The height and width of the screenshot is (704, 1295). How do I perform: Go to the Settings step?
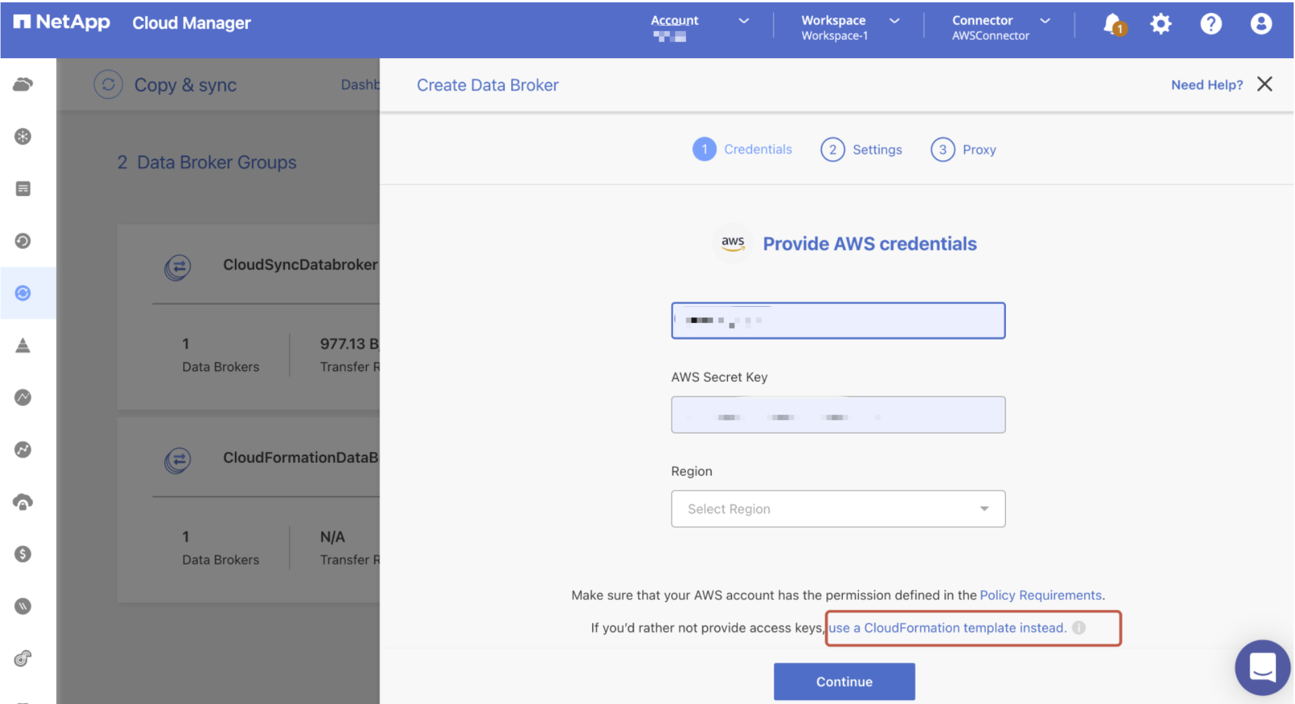pyautogui.click(x=861, y=149)
